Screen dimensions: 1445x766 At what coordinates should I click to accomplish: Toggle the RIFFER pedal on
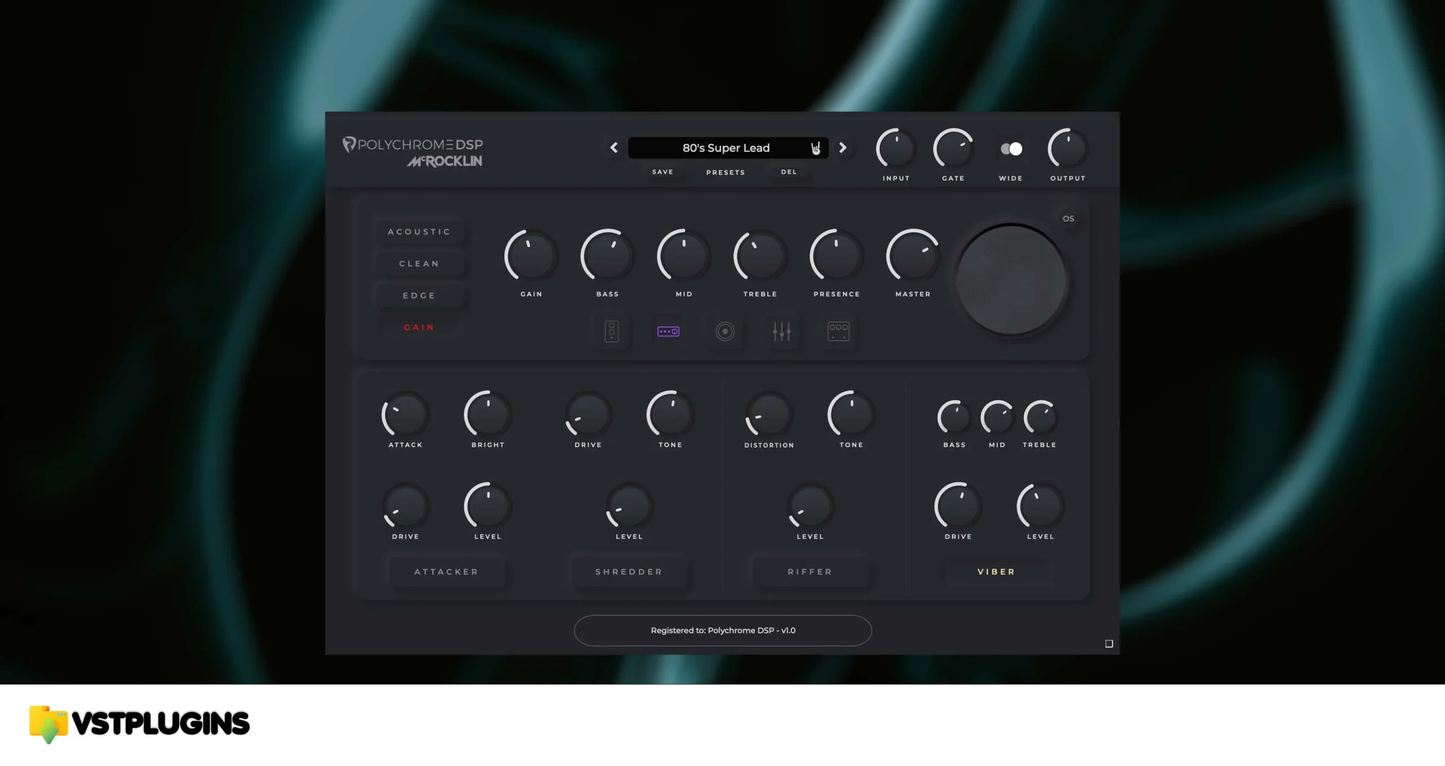tap(810, 572)
